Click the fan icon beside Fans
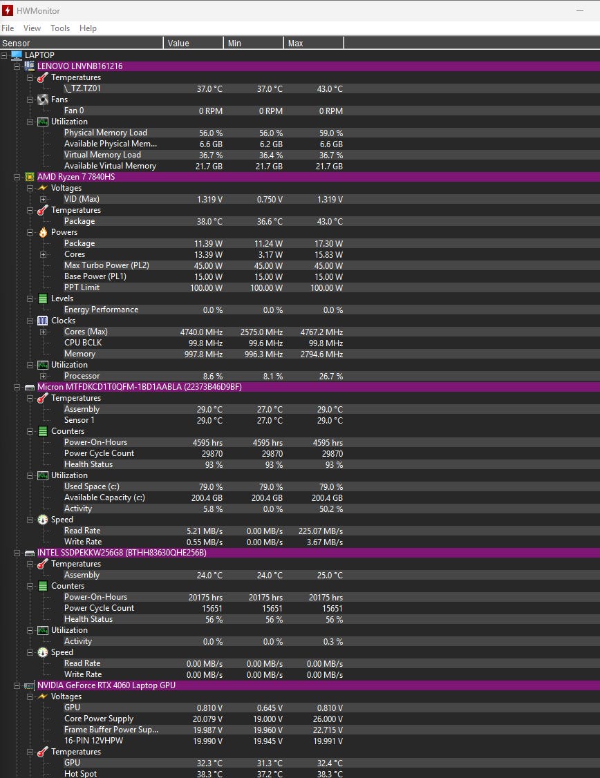Image resolution: width=600 pixels, height=778 pixels. pos(43,99)
